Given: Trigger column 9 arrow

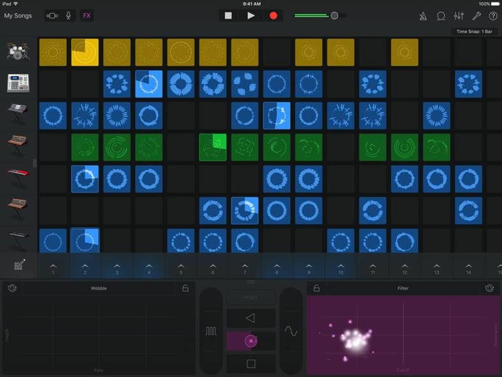Looking at the screenshot, I should pyautogui.click(x=308, y=268).
